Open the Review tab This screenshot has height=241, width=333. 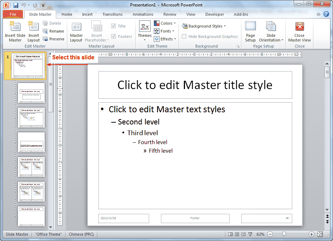(170, 14)
